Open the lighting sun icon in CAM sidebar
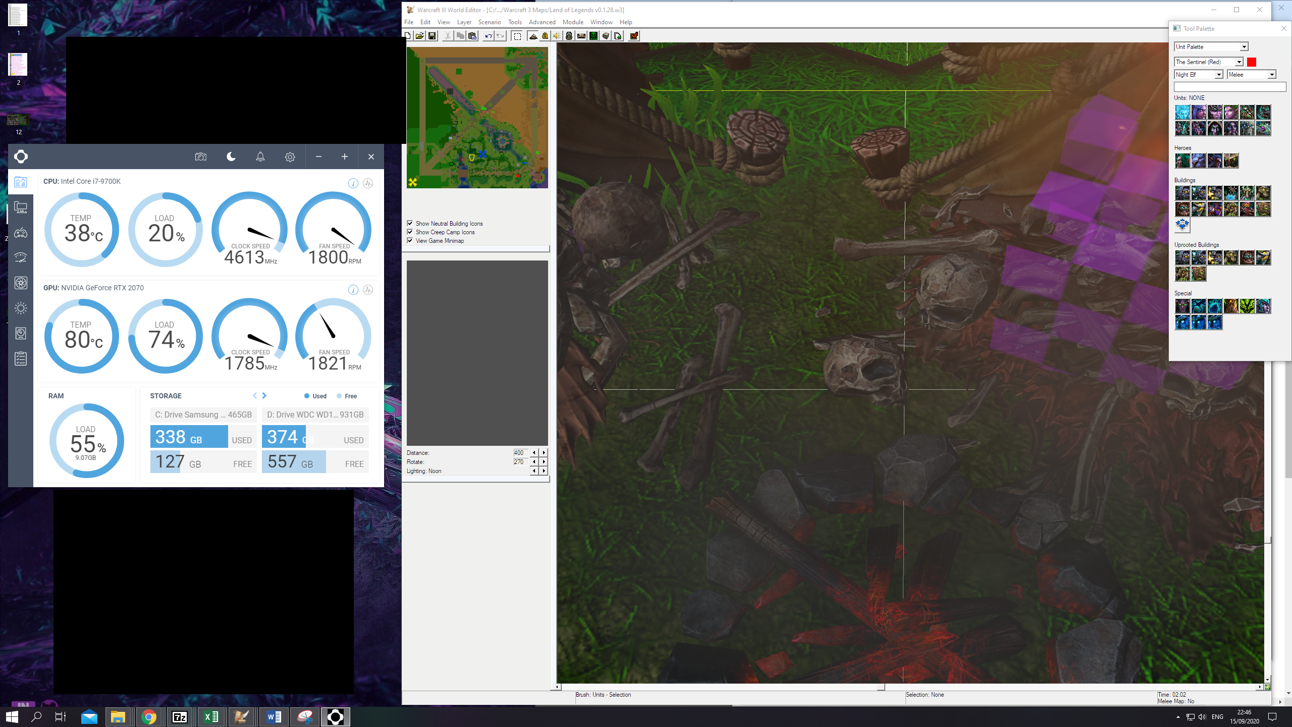 coord(21,308)
